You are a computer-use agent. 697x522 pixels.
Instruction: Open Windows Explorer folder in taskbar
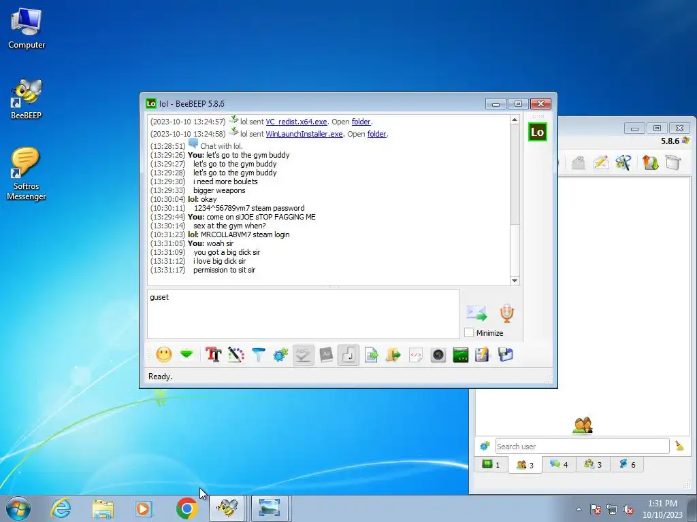pos(103,508)
